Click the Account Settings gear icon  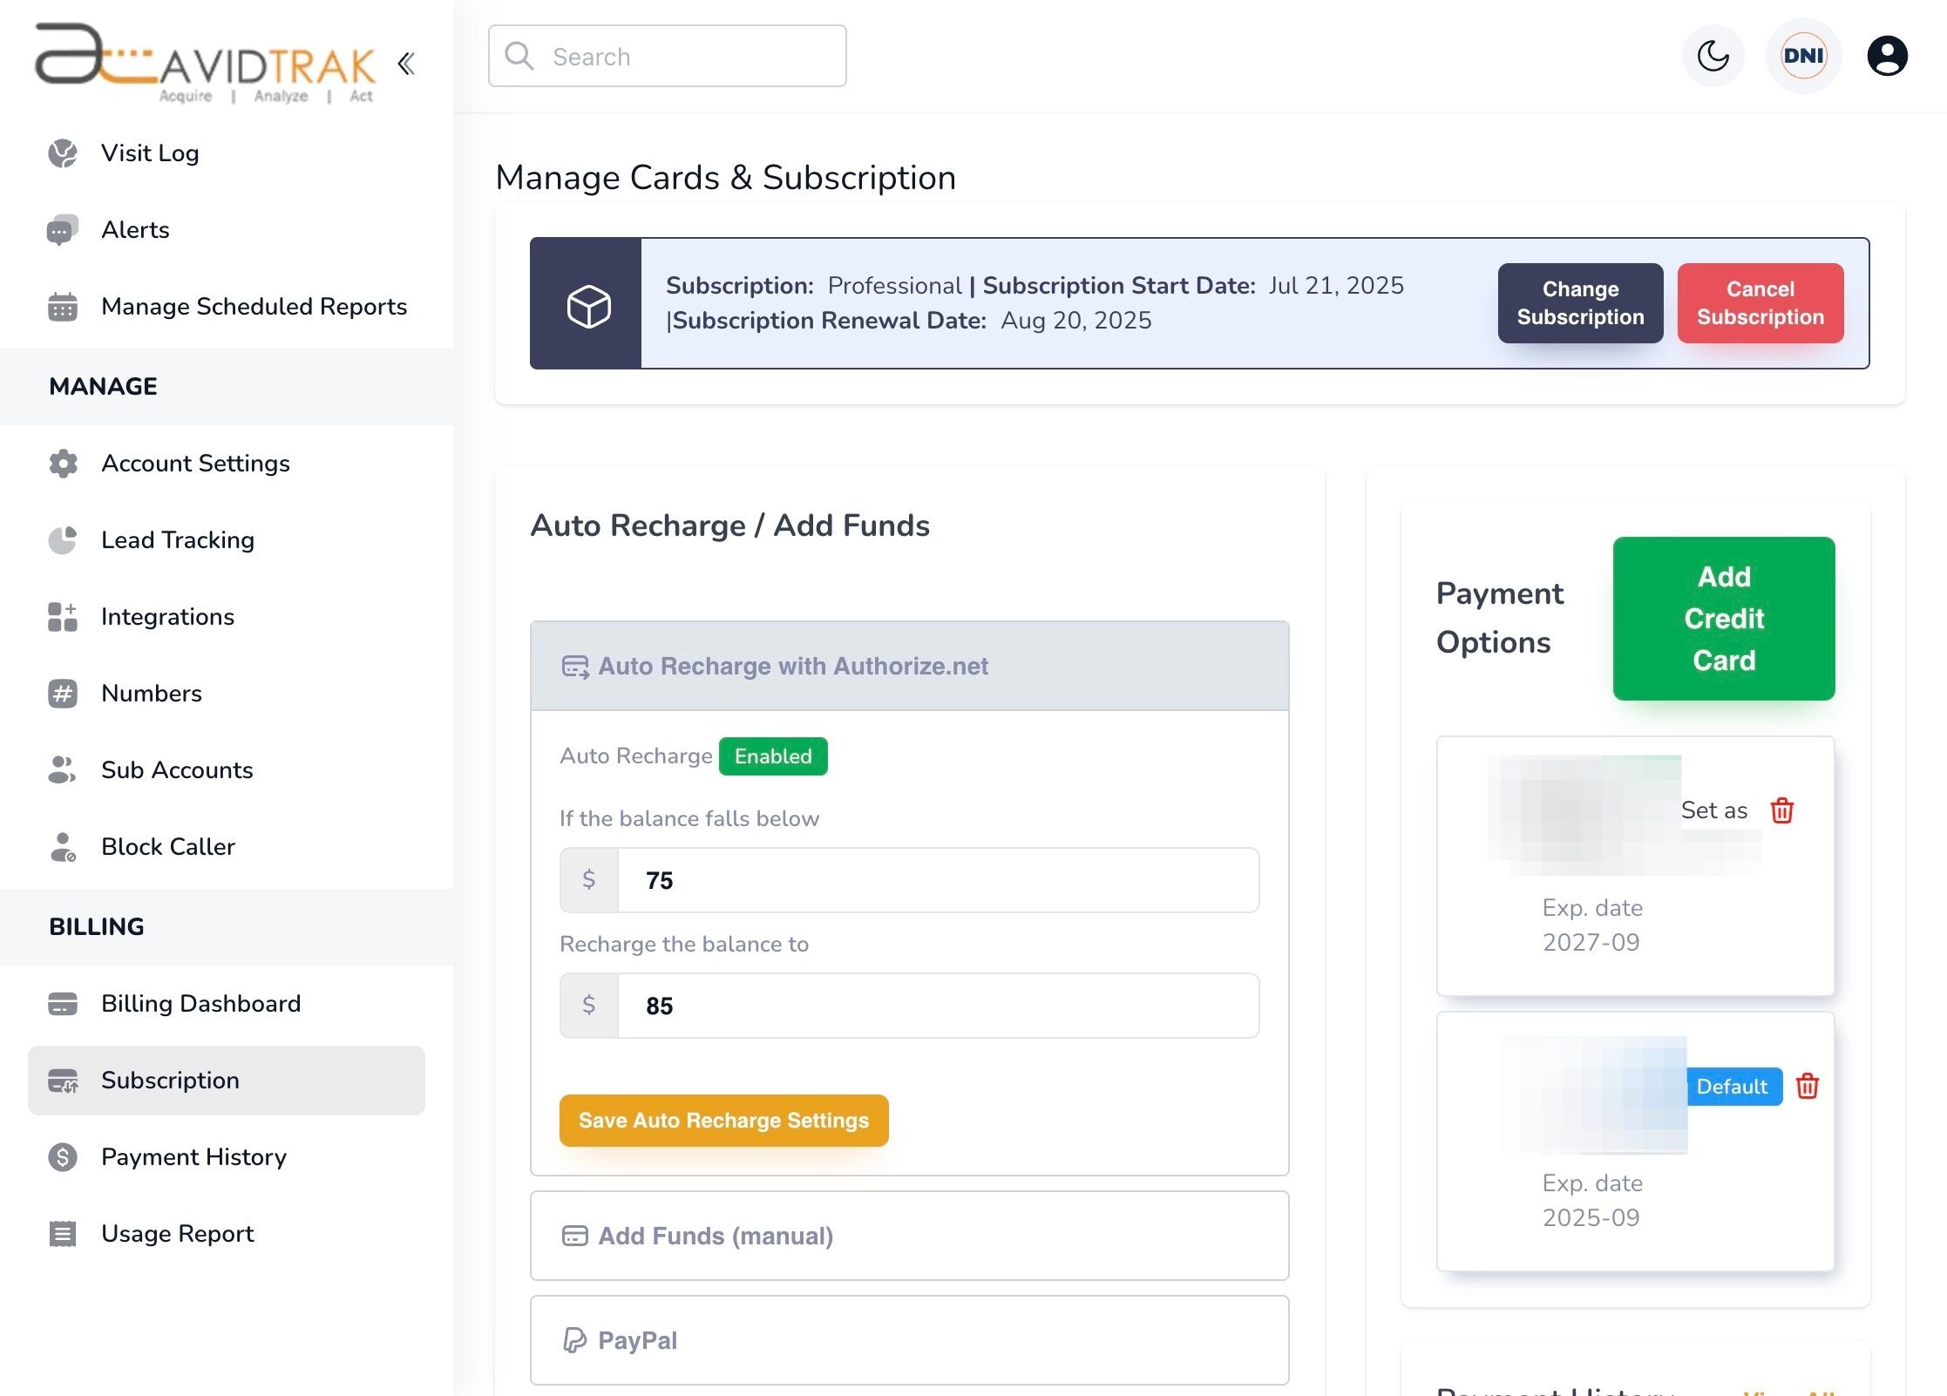[62, 463]
